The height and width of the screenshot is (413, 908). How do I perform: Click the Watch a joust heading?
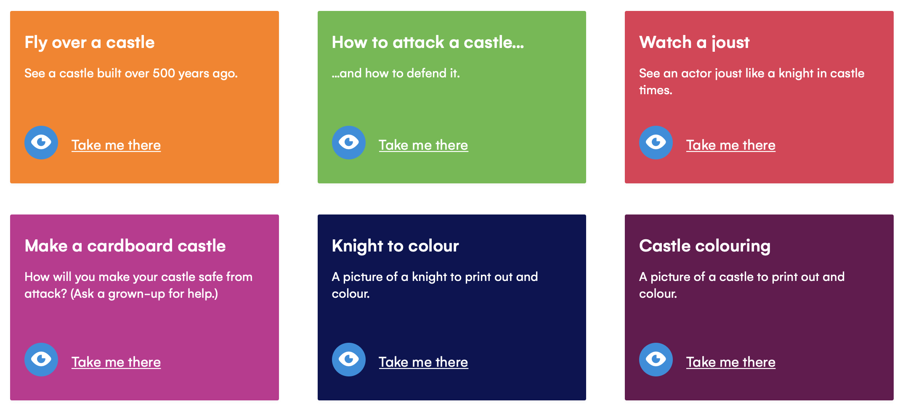(x=694, y=42)
